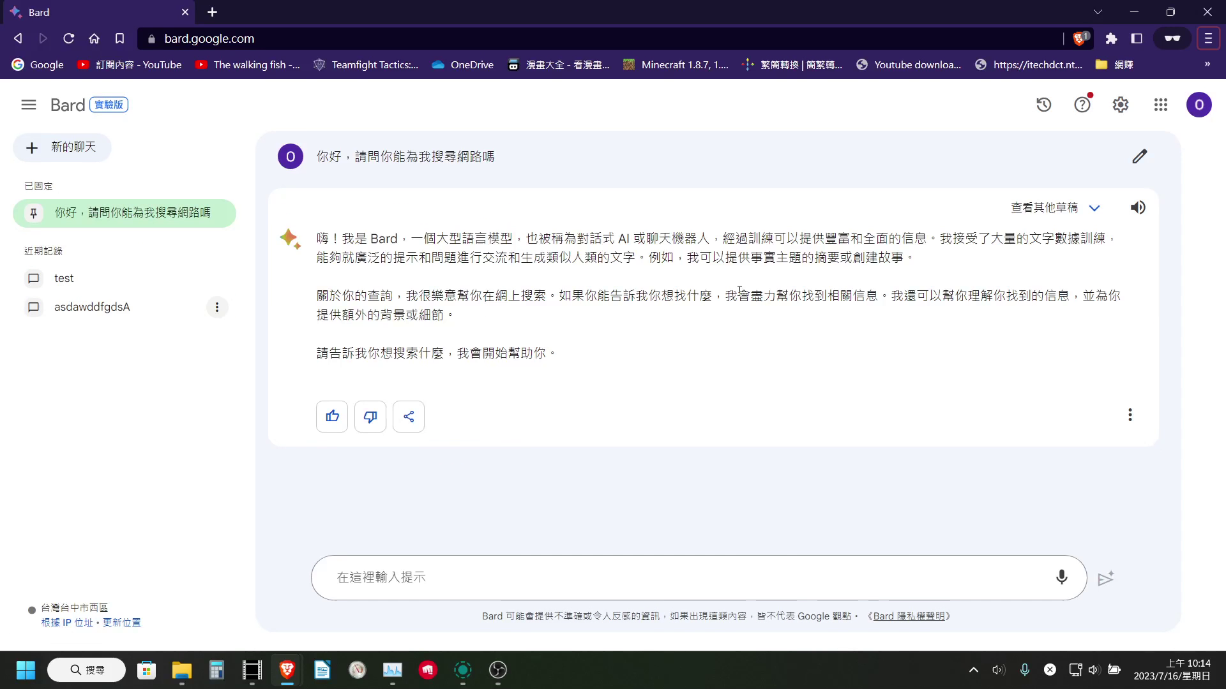1226x689 pixels.
Task: Open the taskbar 搜尋 search box
Action: pyautogui.click(x=87, y=670)
